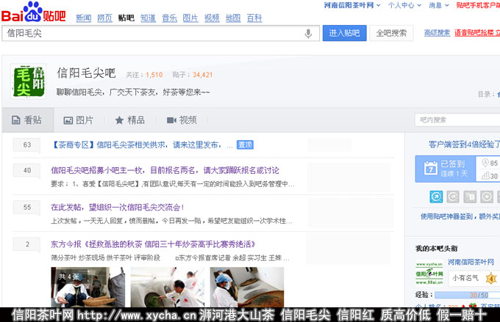500x322 pixels.
Task: Click the Baidu Tieba logo
Action: coord(34,12)
